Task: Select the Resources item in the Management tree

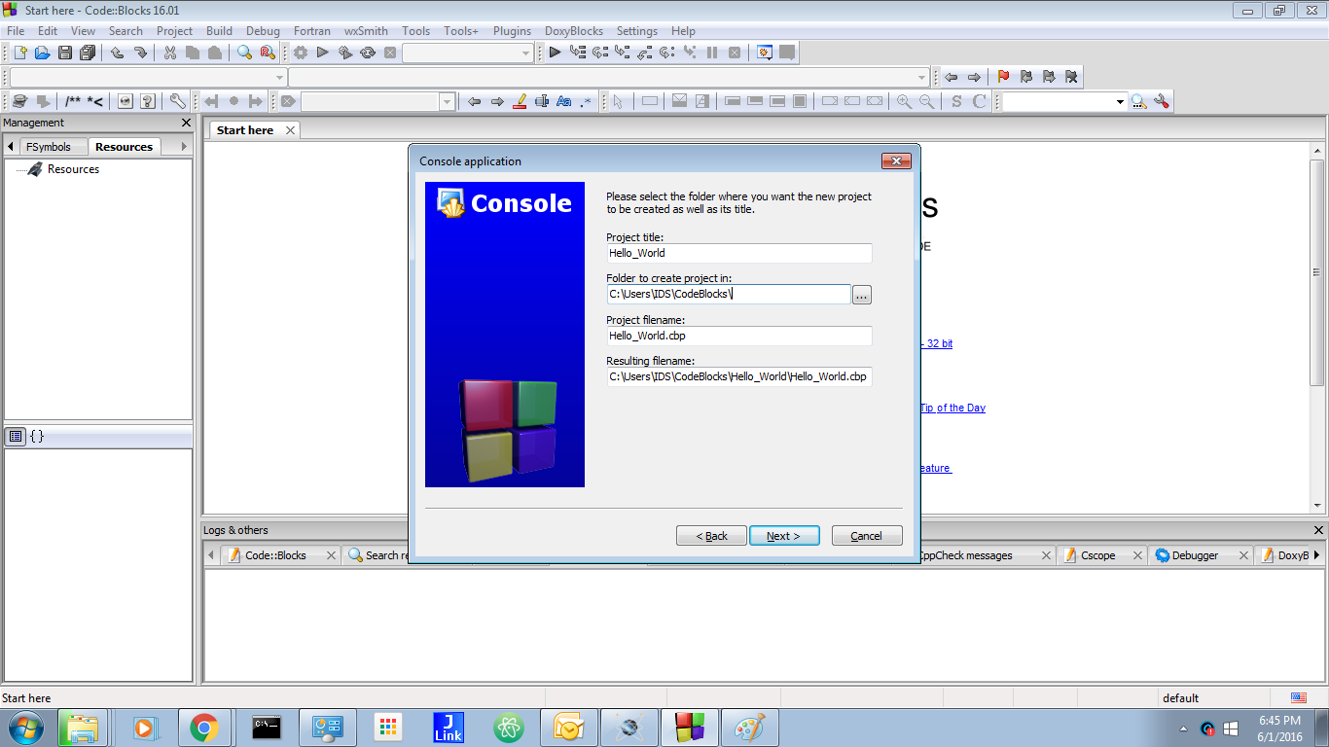Action: tap(72, 168)
